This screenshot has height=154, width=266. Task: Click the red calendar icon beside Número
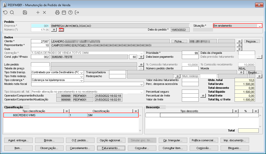click(61, 30)
